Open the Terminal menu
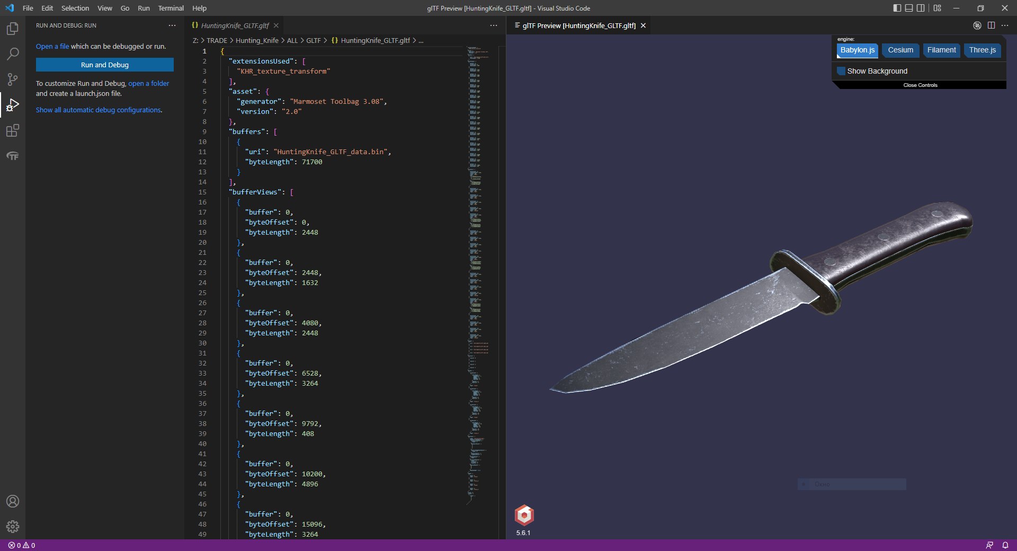Screen dimensions: 1017x551 pyautogui.click(x=171, y=8)
